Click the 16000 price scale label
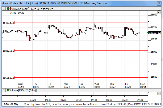Screen dimensions: 163x108 [154, 52]
